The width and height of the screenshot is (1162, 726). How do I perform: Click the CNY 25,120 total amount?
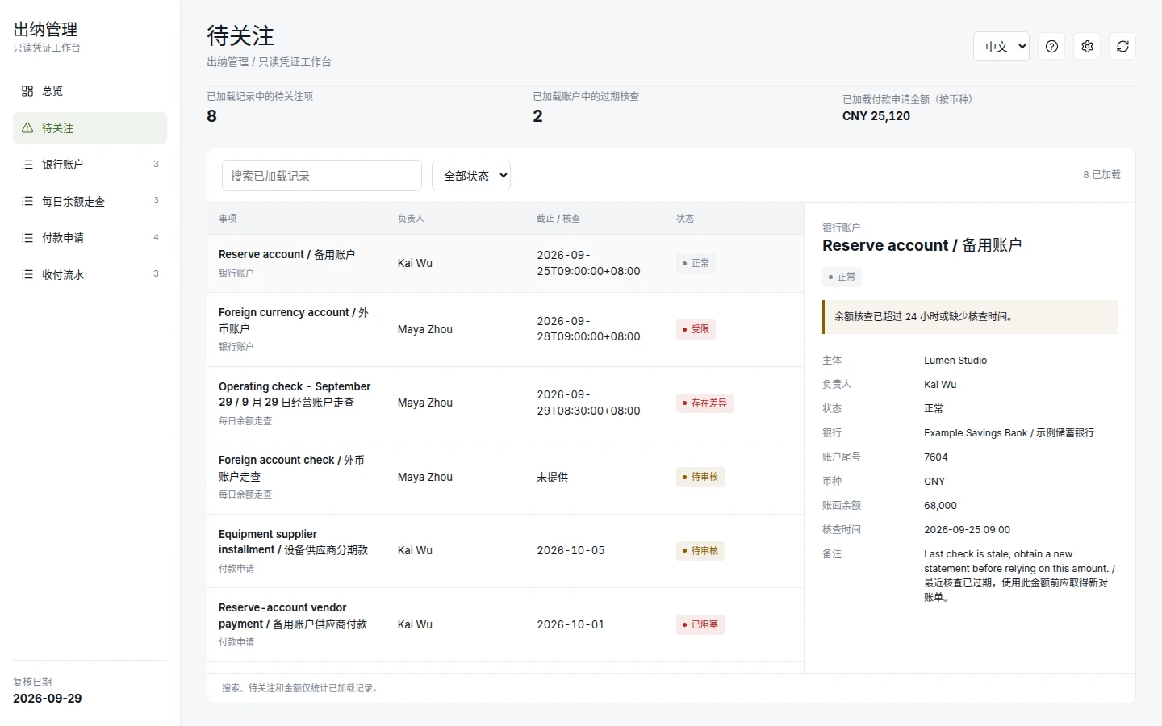(876, 116)
